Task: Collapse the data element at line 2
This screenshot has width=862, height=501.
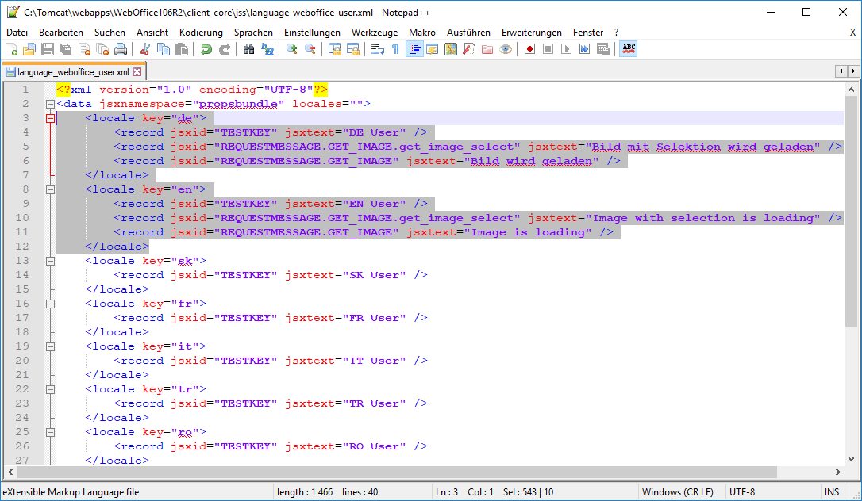Action: (50, 103)
